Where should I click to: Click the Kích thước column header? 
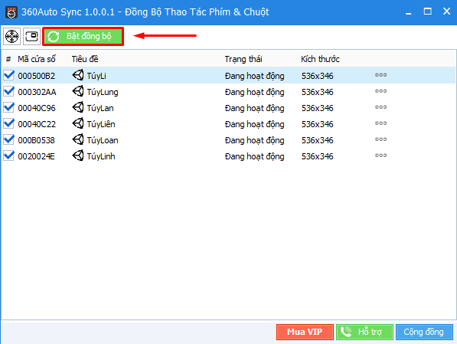coord(320,59)
